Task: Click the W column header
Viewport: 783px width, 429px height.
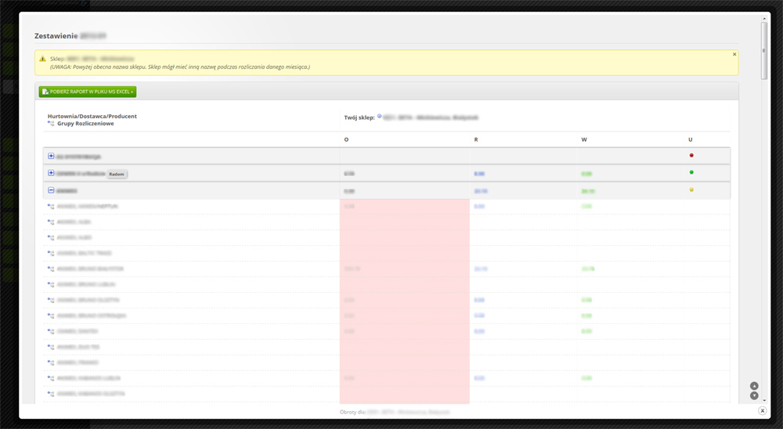Action: pyautogui.click(x=584, y=139)
